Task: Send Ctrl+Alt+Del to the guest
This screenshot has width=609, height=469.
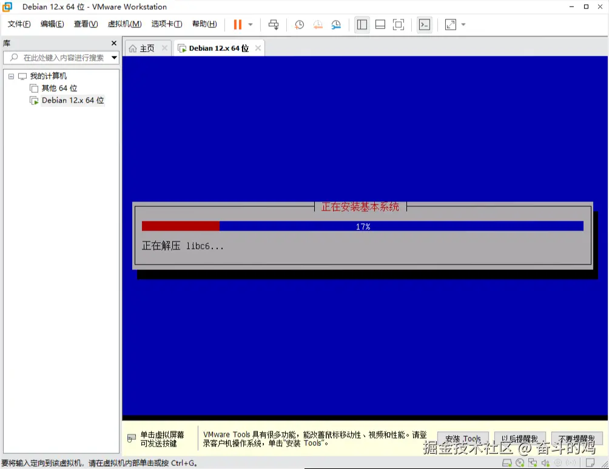Action: [274, 24]
